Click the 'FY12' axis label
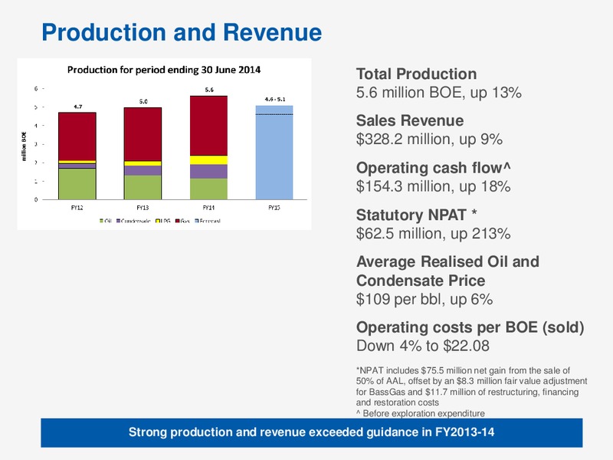 [x=77, y=208]
